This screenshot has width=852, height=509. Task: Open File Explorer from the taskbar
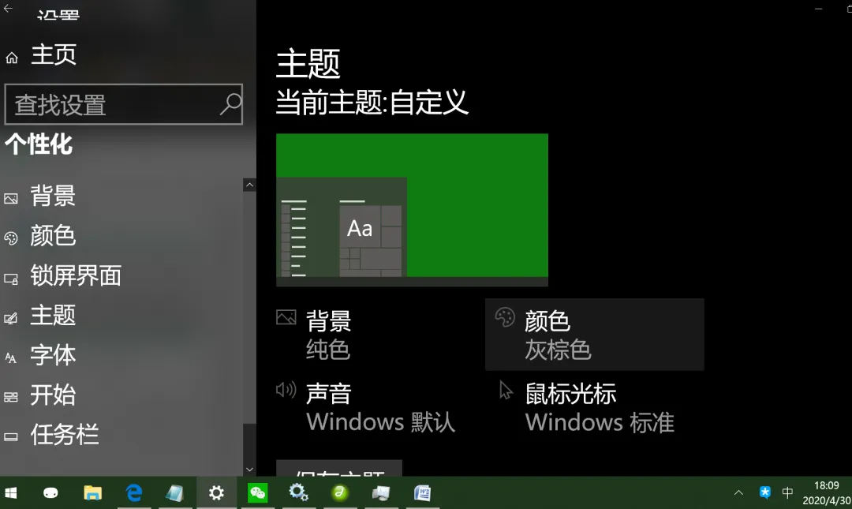click(93, 492)
